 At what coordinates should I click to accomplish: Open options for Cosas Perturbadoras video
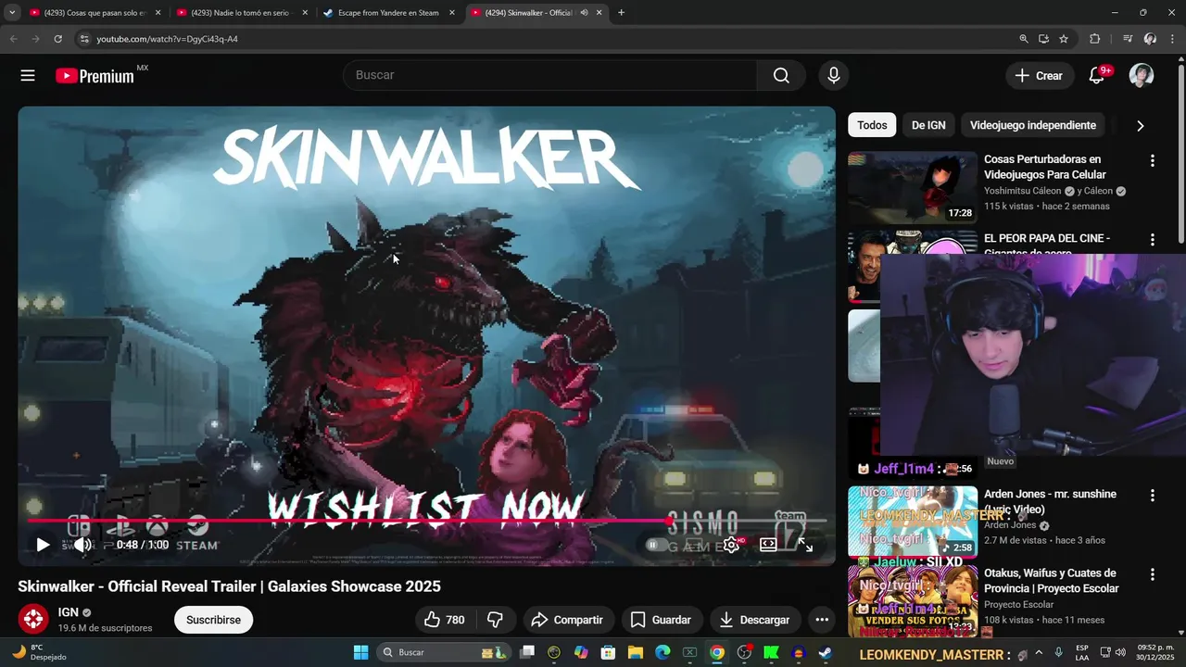[1153, 161]
